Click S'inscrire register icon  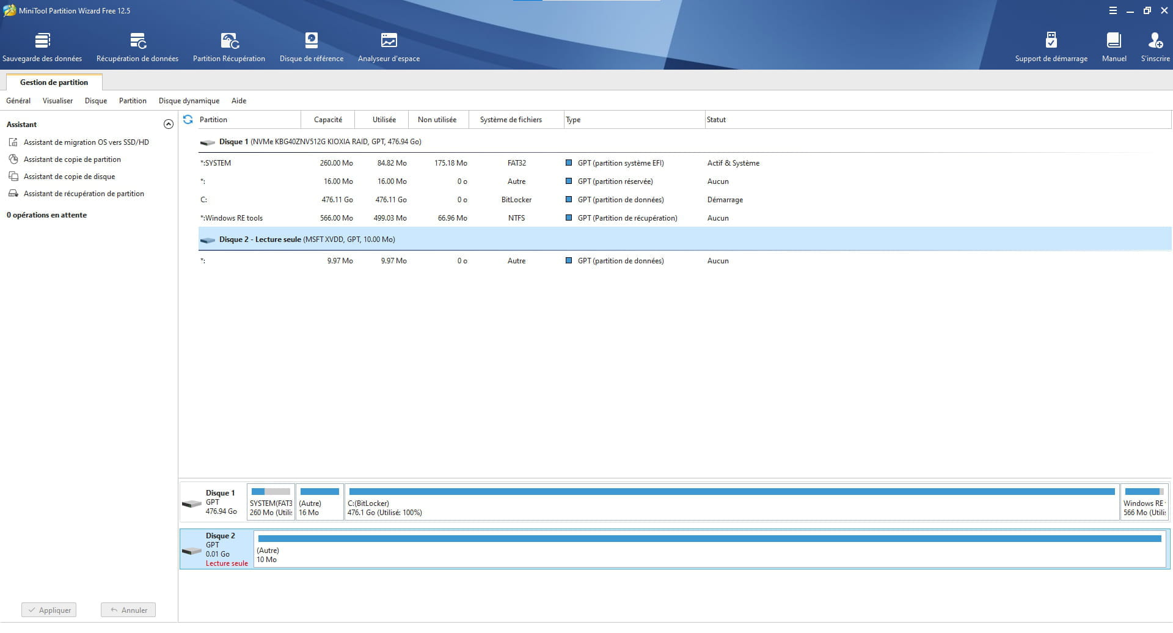(1155, 48)
